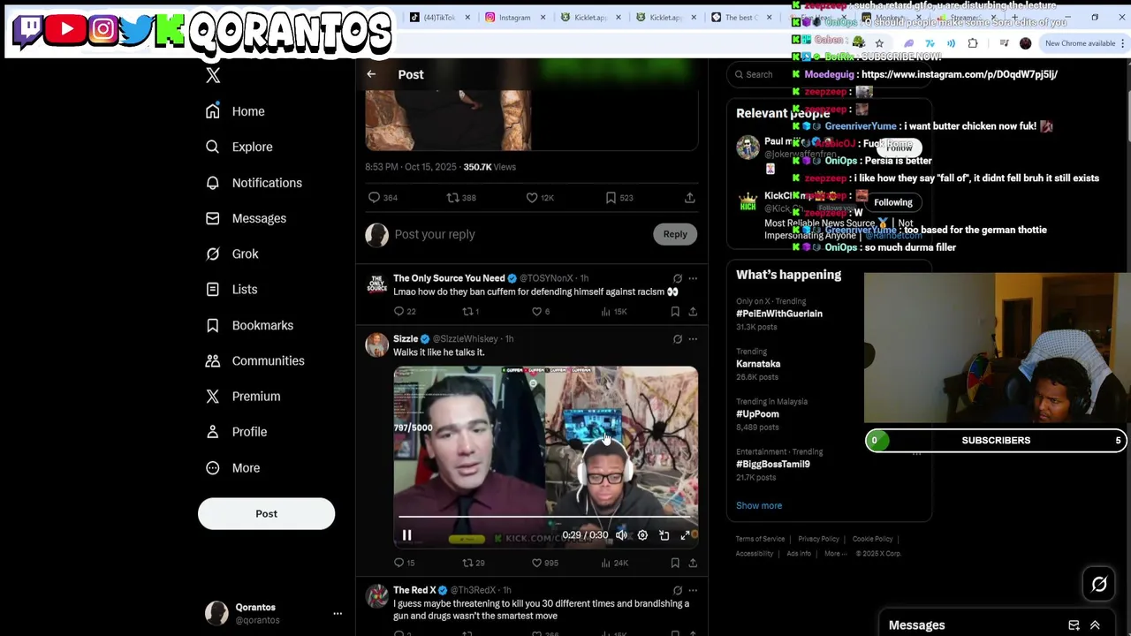Like Sizzle post with 995 likes

tap(545, 563)
